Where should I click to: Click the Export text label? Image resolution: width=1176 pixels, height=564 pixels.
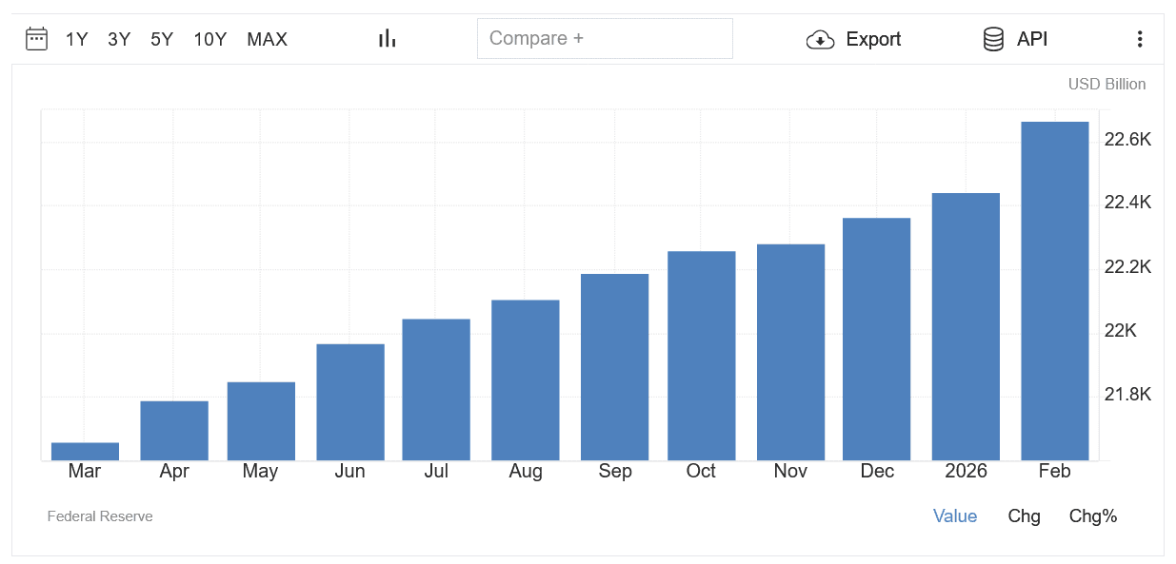tap(873, 39)
